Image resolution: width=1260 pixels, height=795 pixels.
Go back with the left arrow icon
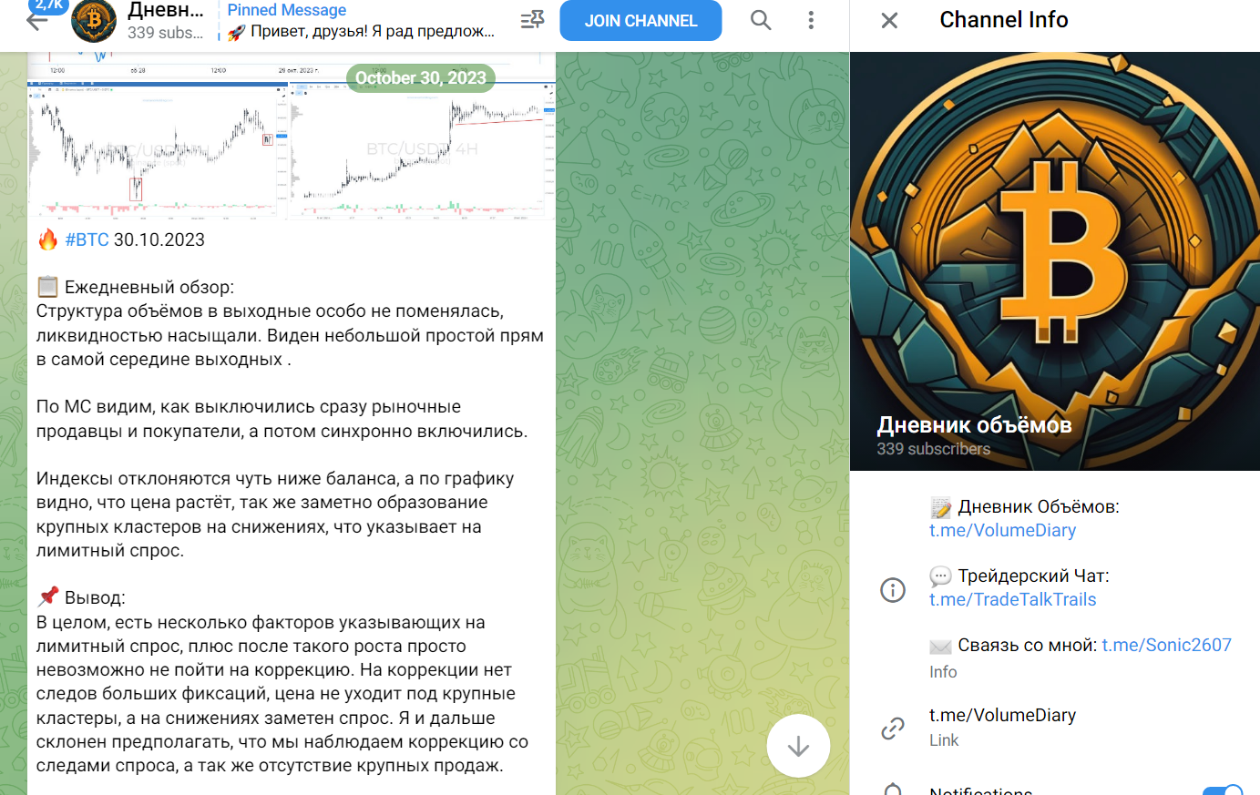coord(36,20)
